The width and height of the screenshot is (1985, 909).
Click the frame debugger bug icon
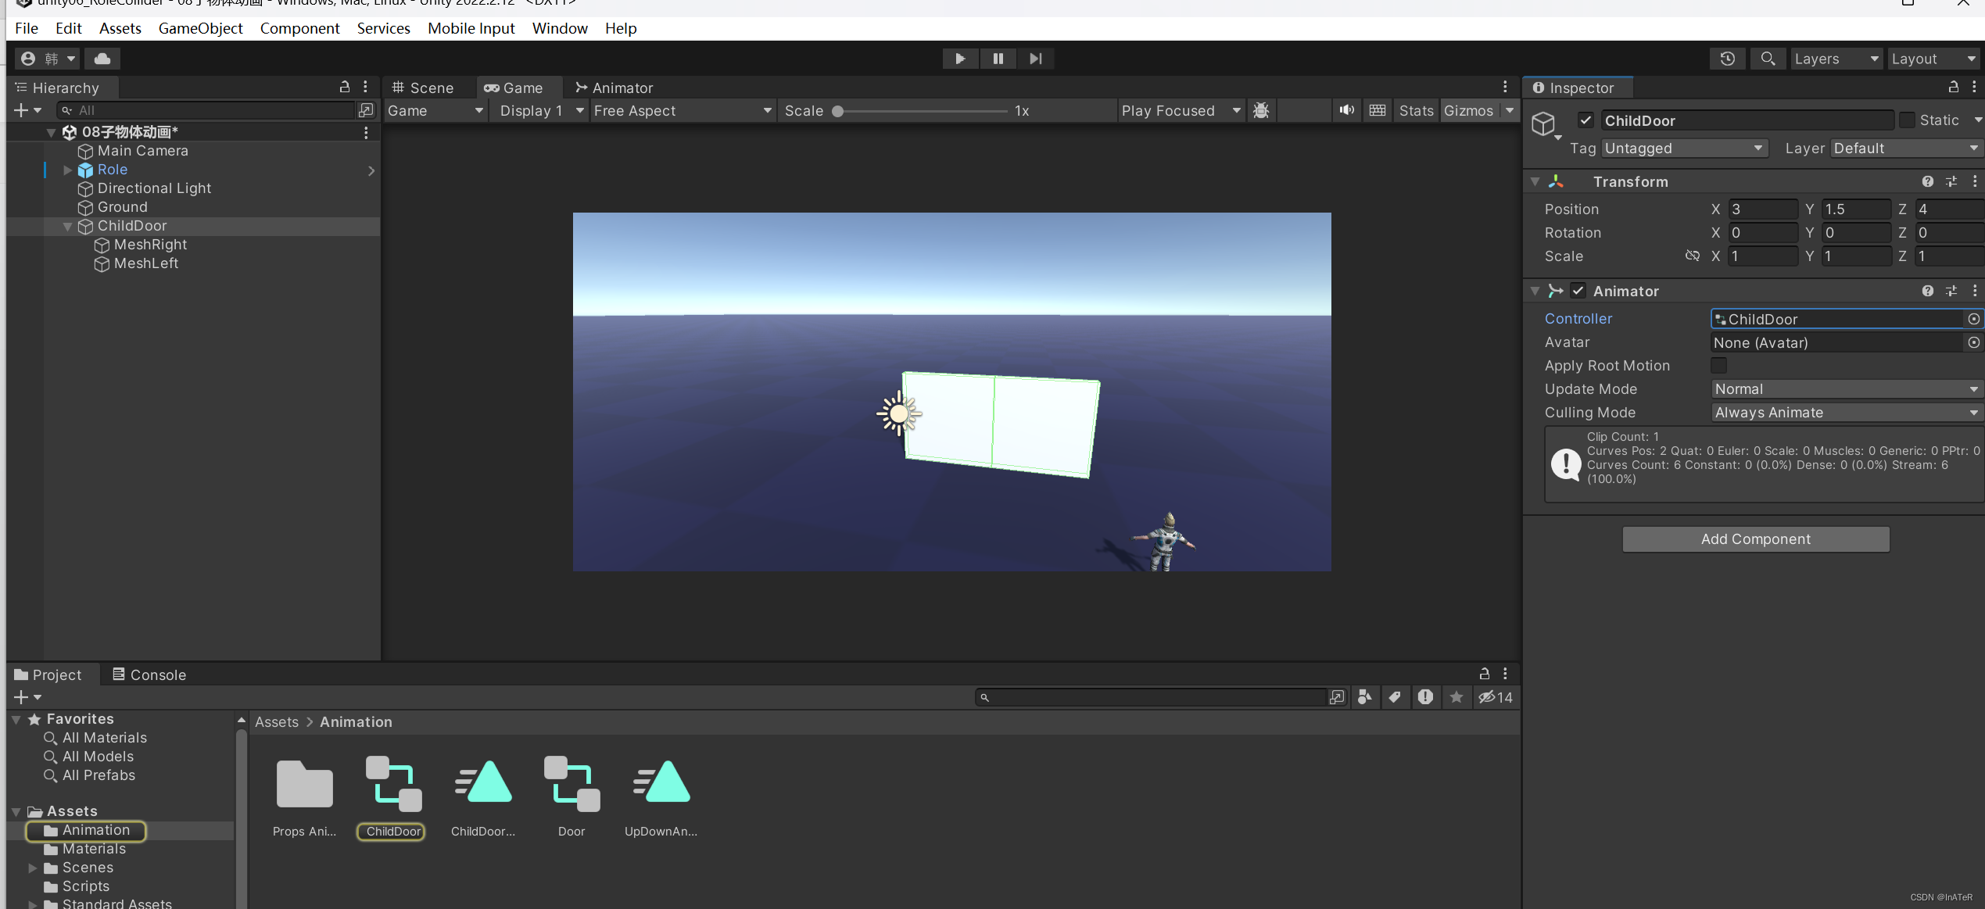(x=1260, y=110)
